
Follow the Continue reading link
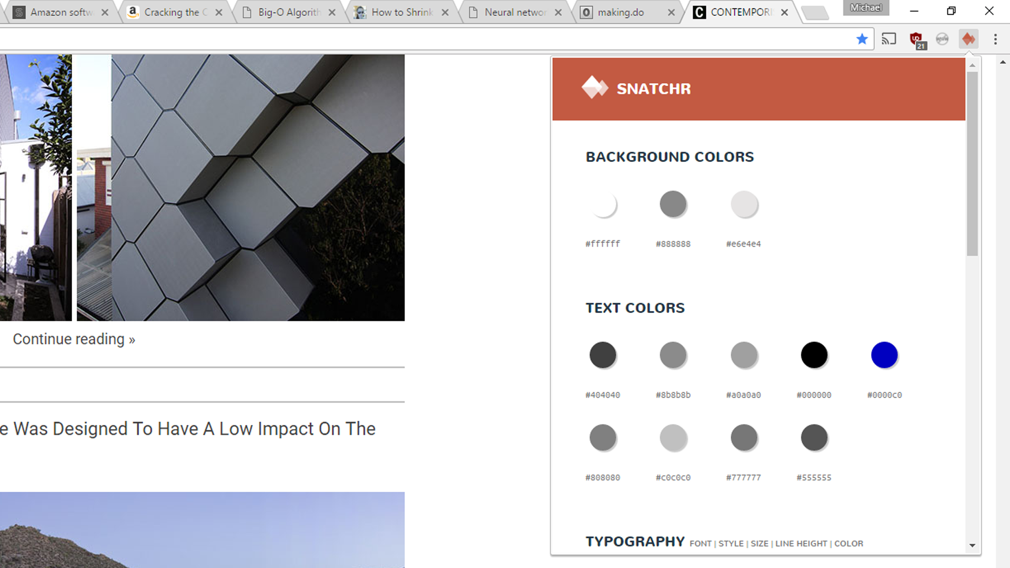pos(74,339)
